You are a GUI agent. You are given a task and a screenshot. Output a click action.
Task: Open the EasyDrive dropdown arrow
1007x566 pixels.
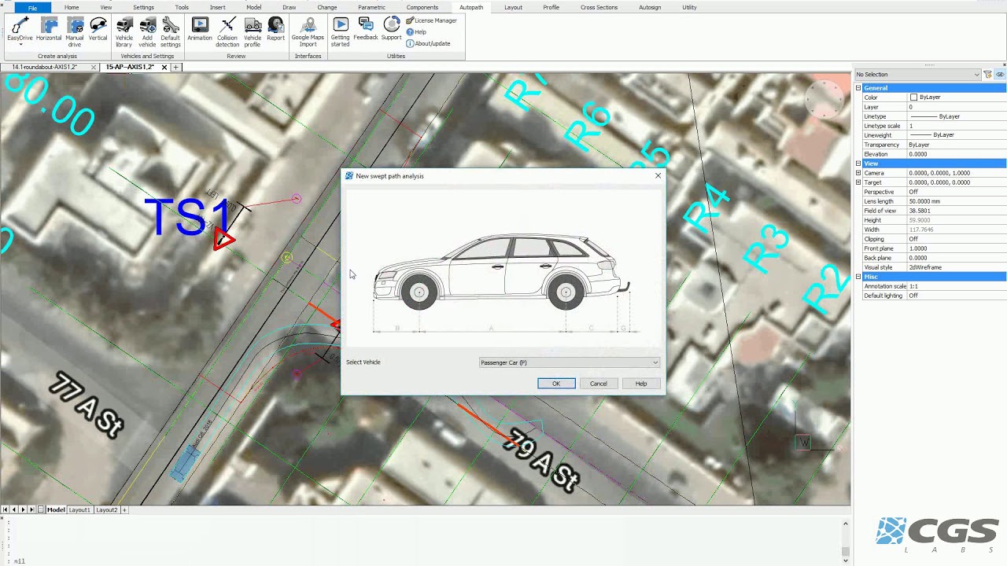pyautogui.click(x=20, y=45)
